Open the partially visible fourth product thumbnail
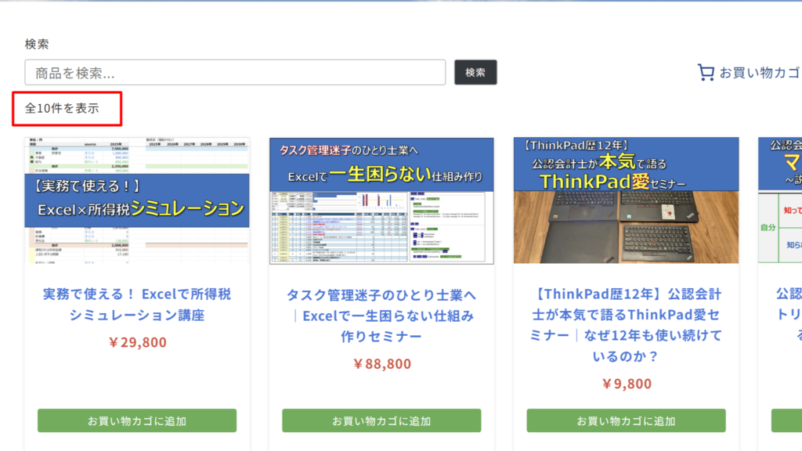 (x=780, y=200)
